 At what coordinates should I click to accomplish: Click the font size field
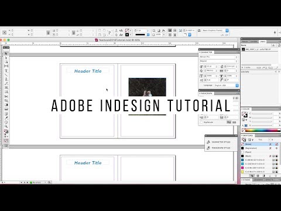click(210, 66)
